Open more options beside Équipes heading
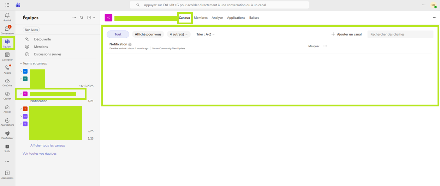The image size is (440, 186). pyautogui.click(x=74, y=18)
